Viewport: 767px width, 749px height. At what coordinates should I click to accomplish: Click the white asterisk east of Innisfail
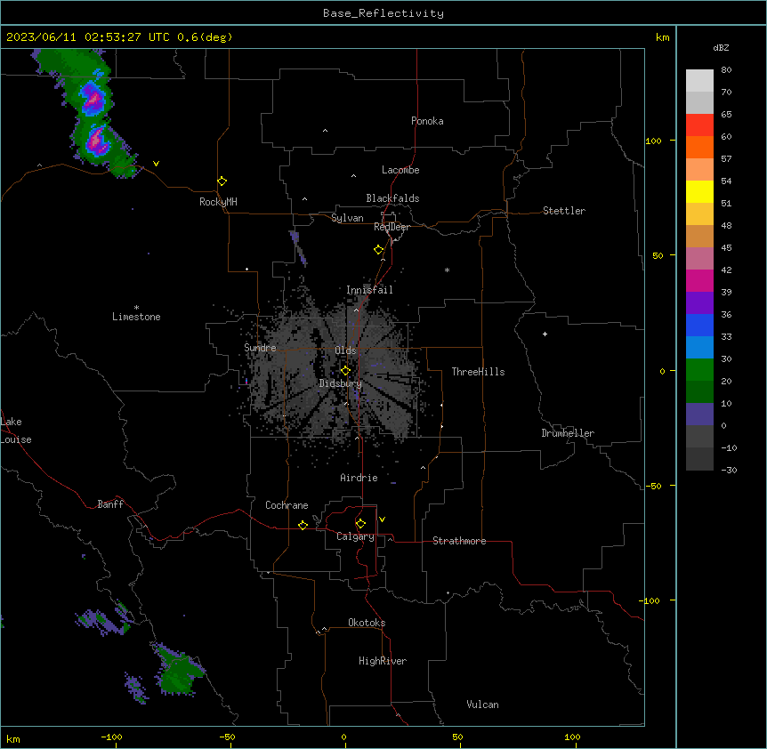447,270
